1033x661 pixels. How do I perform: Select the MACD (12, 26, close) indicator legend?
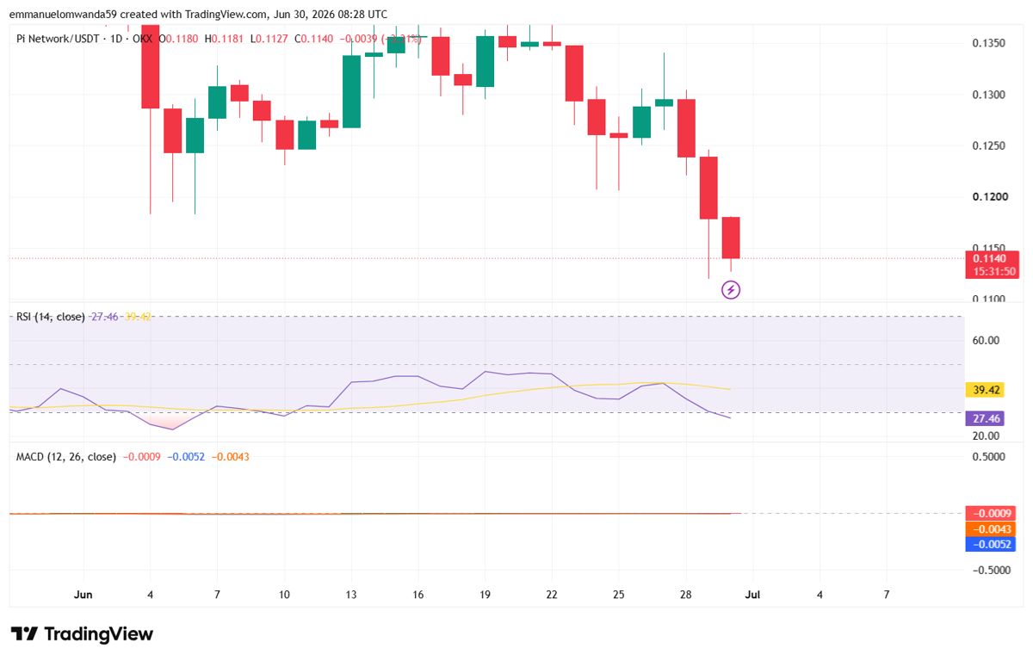coord(66,456)
